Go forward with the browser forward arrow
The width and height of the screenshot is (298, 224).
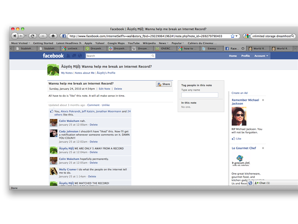tap(21, 36)
